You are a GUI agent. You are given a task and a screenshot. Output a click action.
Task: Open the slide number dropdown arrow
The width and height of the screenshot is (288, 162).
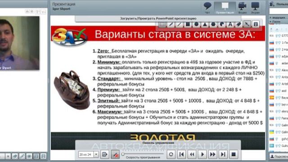click(96, 154)
